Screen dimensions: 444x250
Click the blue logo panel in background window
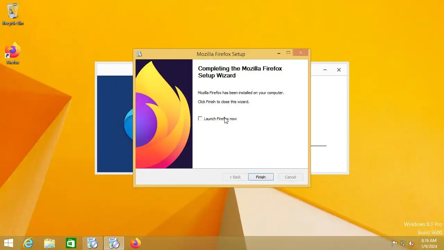(115, 124)
